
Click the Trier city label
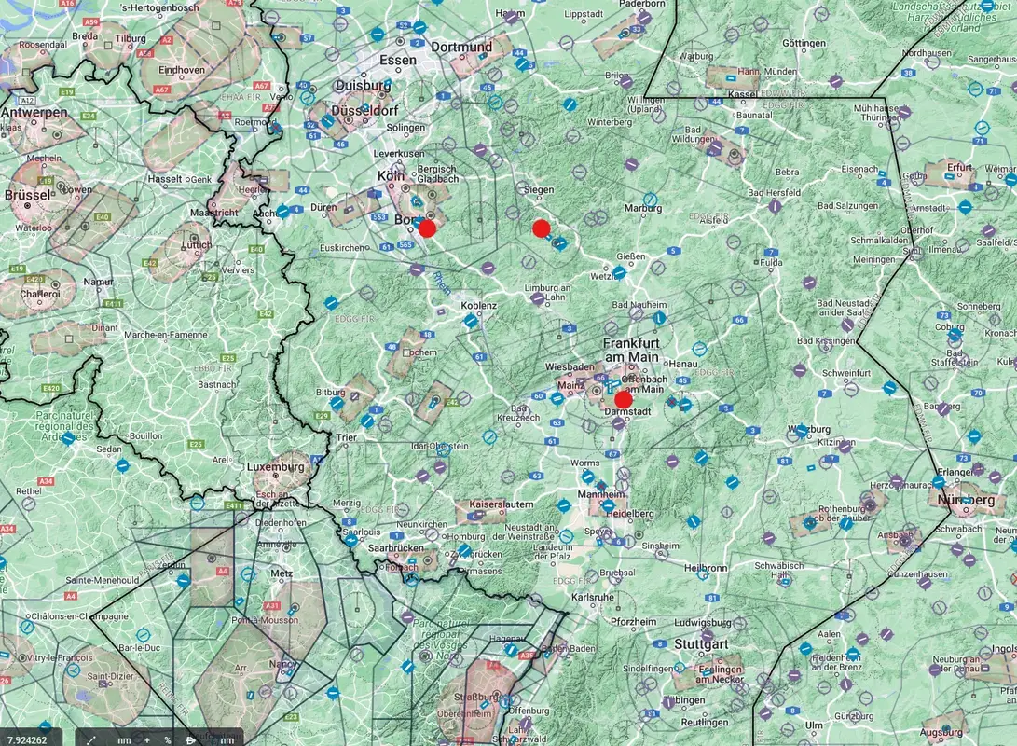[347, 437]
